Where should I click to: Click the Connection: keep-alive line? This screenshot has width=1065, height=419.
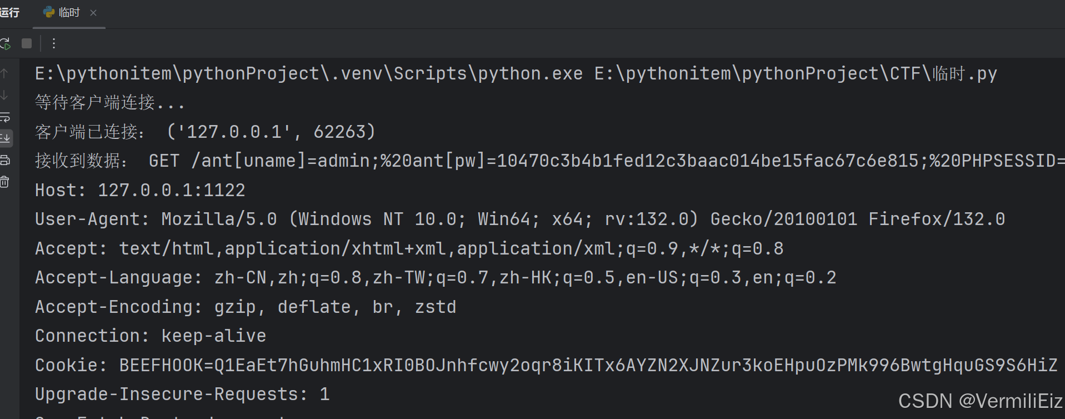[x=151, y=336]
